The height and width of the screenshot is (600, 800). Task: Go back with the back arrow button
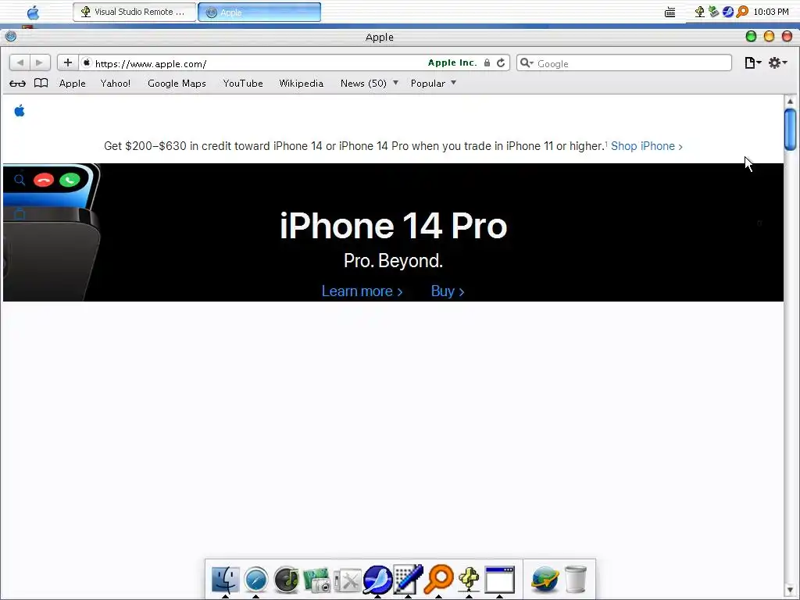[x=20, y=62]
